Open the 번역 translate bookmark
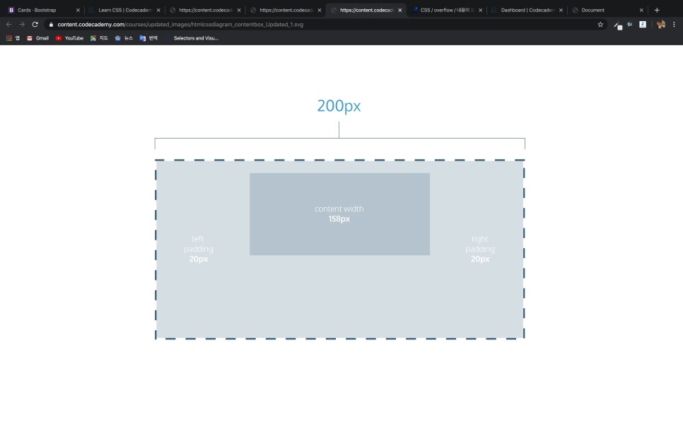683x427 pixels. tap(148, 38)
